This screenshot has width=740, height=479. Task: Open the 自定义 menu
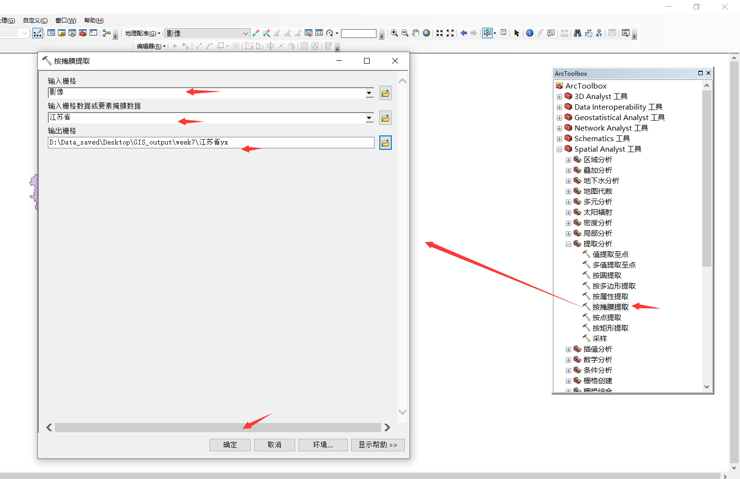click(x=35, y=21)
